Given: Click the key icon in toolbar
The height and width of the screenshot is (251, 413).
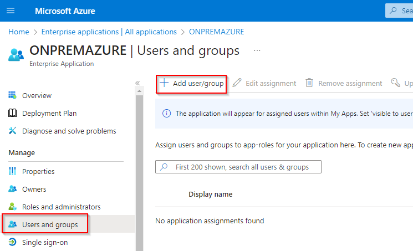Looking at the screenshot, I should tap(395, 83).
